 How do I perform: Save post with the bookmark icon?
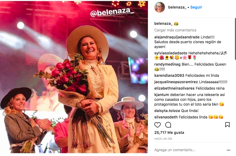tap(227, 125)
